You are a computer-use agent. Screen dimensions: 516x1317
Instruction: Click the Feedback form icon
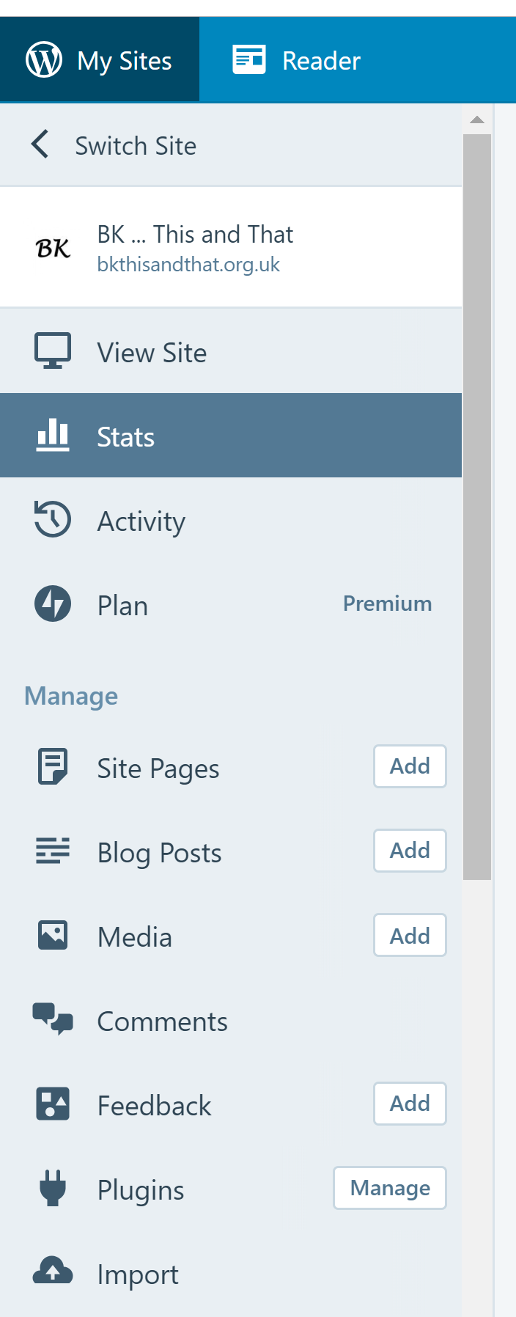53,1104
